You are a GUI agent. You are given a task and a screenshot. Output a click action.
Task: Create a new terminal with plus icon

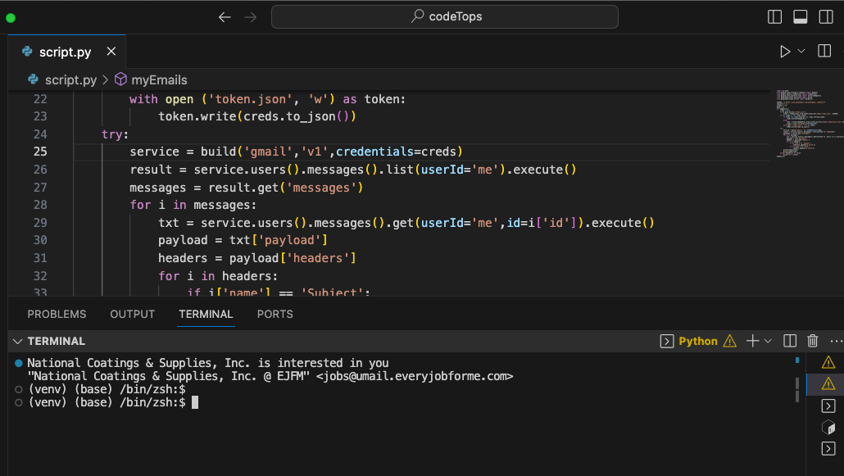pyautogui.click(x=752, y=341)
